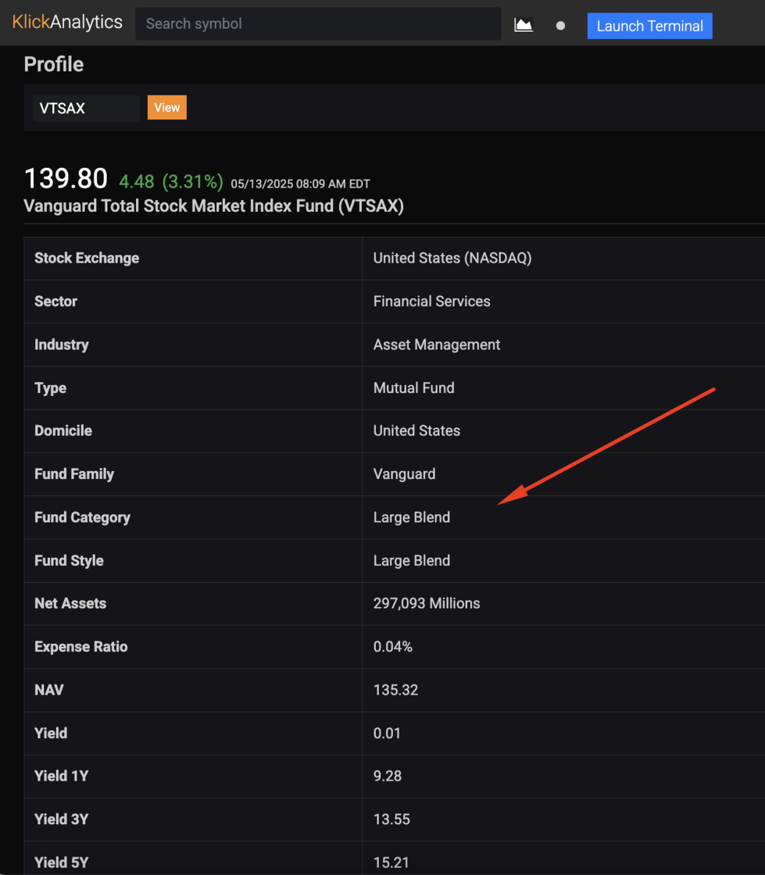
Task: Select the Expense Ratio label cell
Action: [193, 647]
